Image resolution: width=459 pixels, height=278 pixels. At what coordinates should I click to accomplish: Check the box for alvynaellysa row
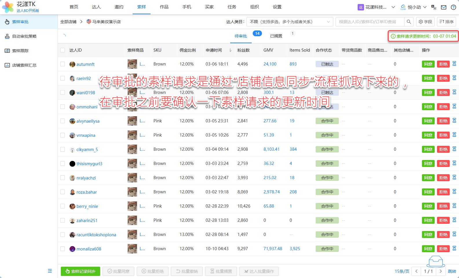click(63, 121)
